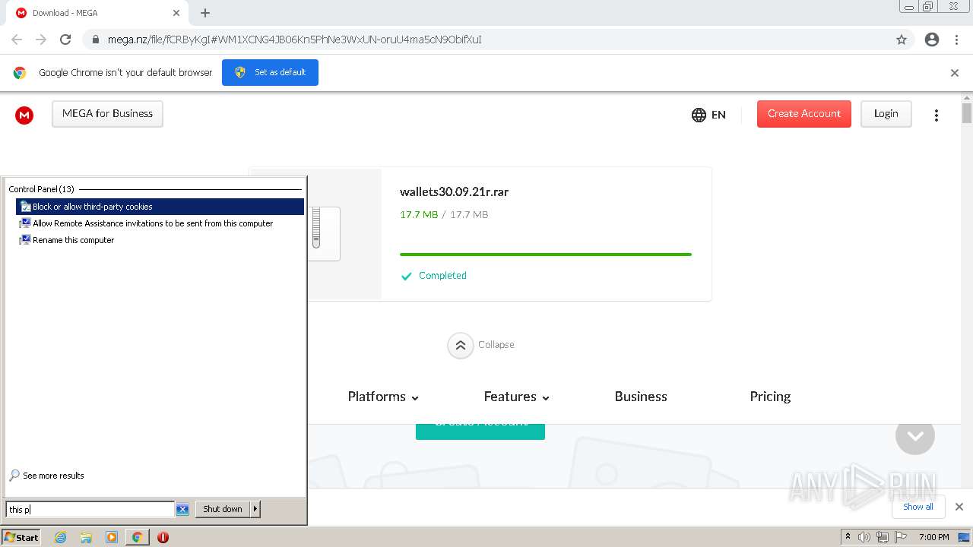Open the MEGA three-dot menu

pyautogui.click(x=937, y=115)
